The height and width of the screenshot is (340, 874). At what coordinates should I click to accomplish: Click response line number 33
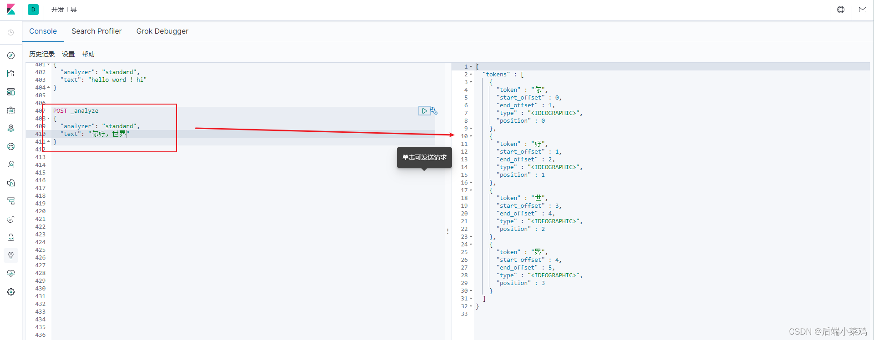click(x=464, y=314)
